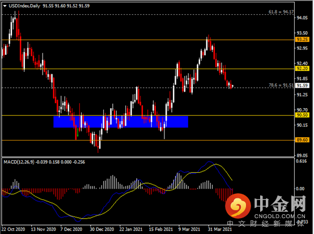Click the 89.05 price scale value
The image size is (314, 234).
[302, 156]
